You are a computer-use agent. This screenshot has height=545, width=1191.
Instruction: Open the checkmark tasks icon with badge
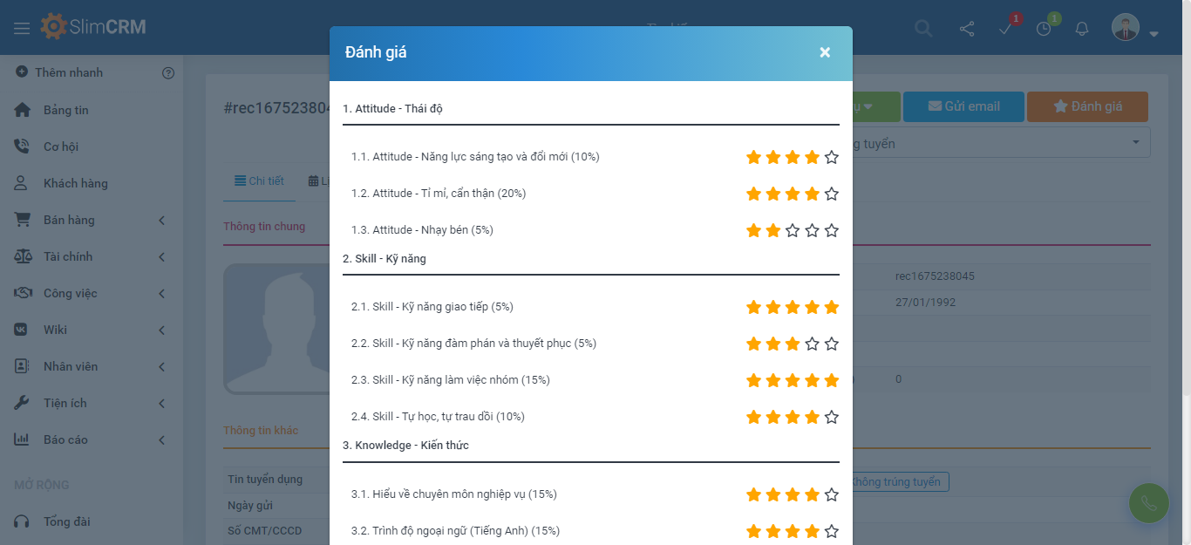[1004, 27]
